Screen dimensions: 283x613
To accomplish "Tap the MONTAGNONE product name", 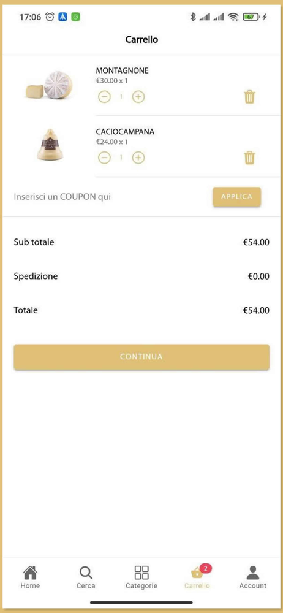I will click(123, 70).
